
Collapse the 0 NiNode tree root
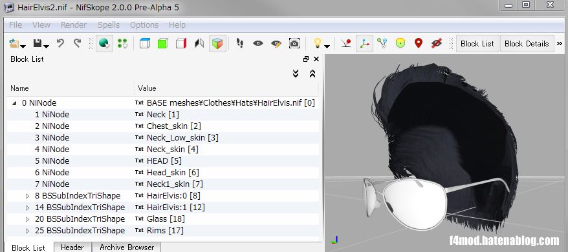click(x=14, y=103)
